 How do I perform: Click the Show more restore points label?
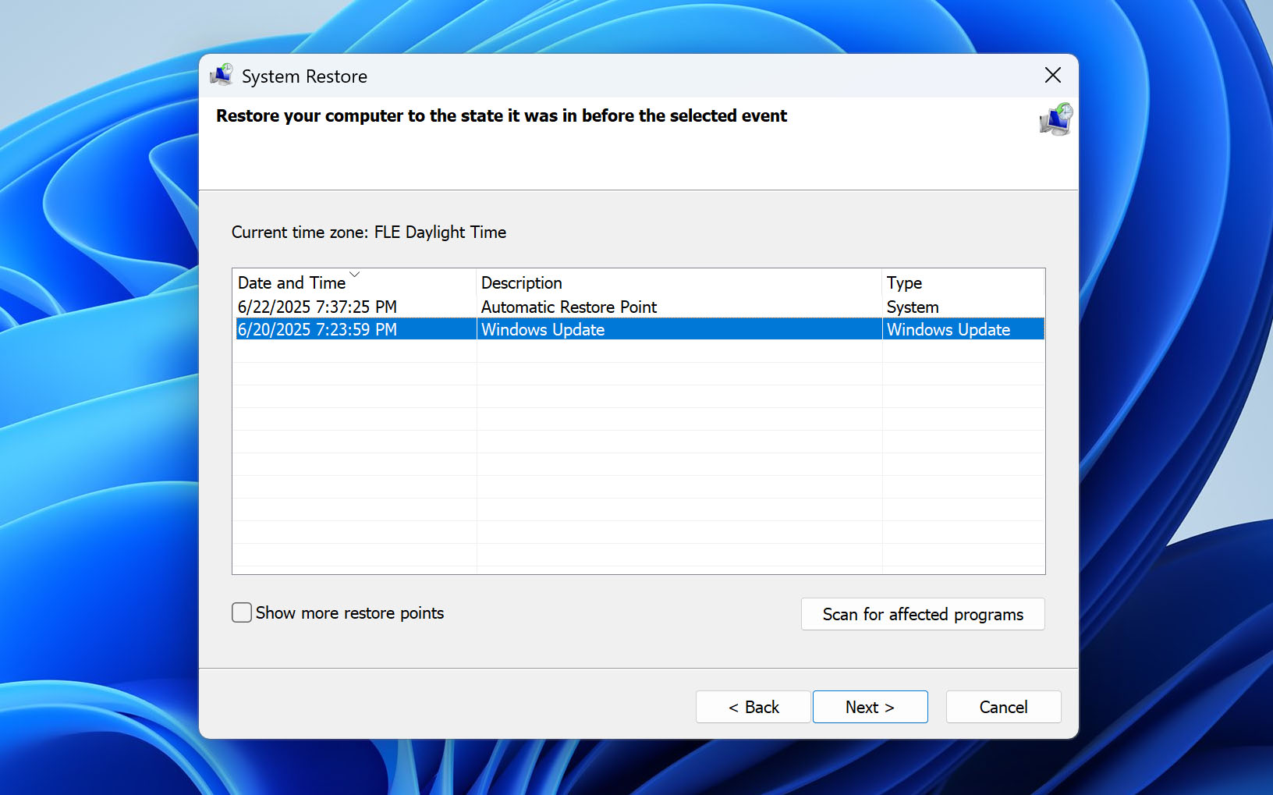click(x=349, y=612)
